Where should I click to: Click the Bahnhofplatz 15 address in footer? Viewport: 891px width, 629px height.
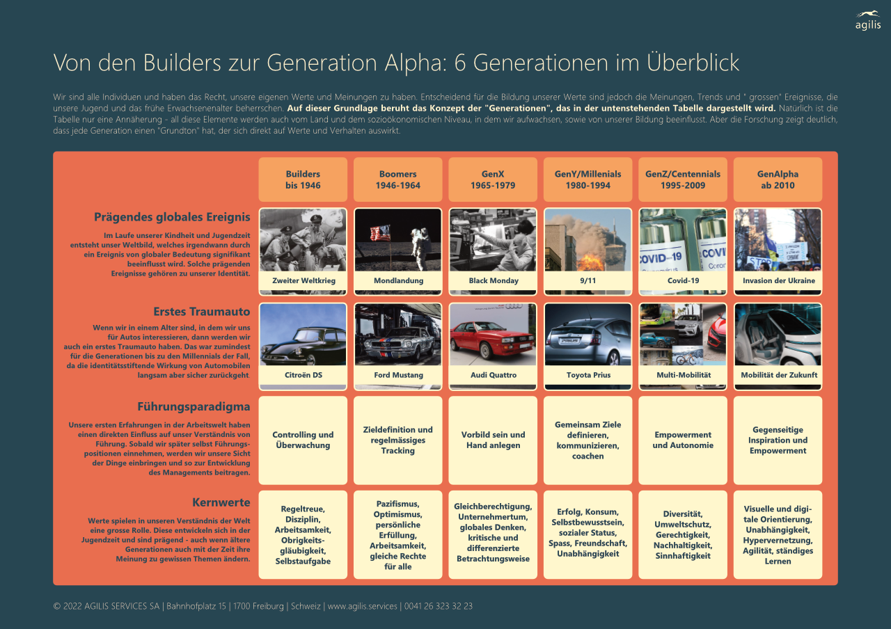tap(196, 606)
